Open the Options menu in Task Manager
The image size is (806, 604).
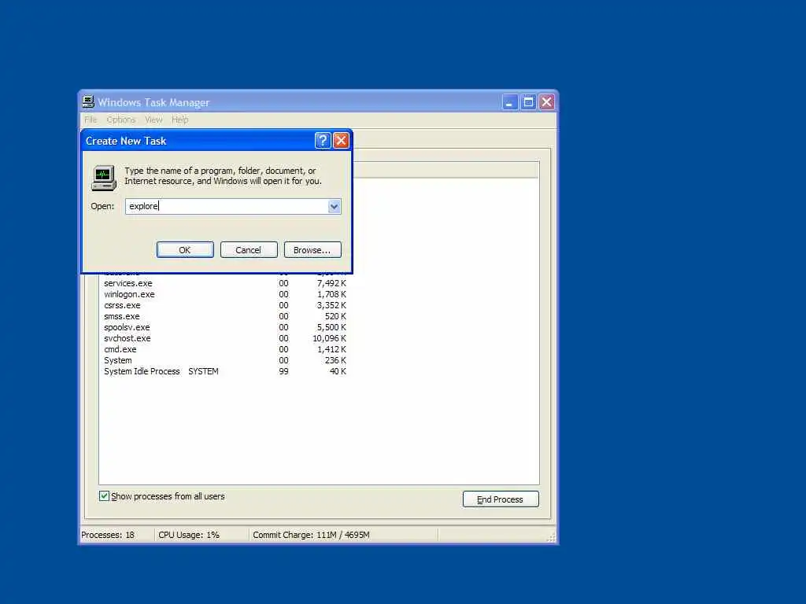point(121,120)
